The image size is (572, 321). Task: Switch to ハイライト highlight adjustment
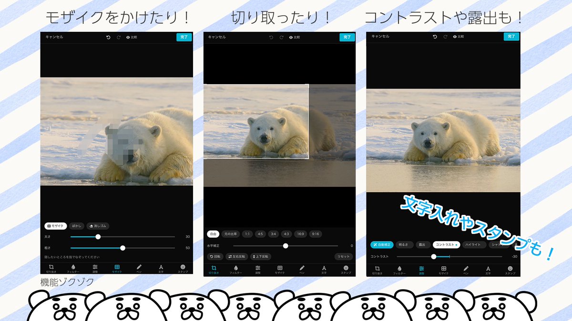click(x=475, y=245)
